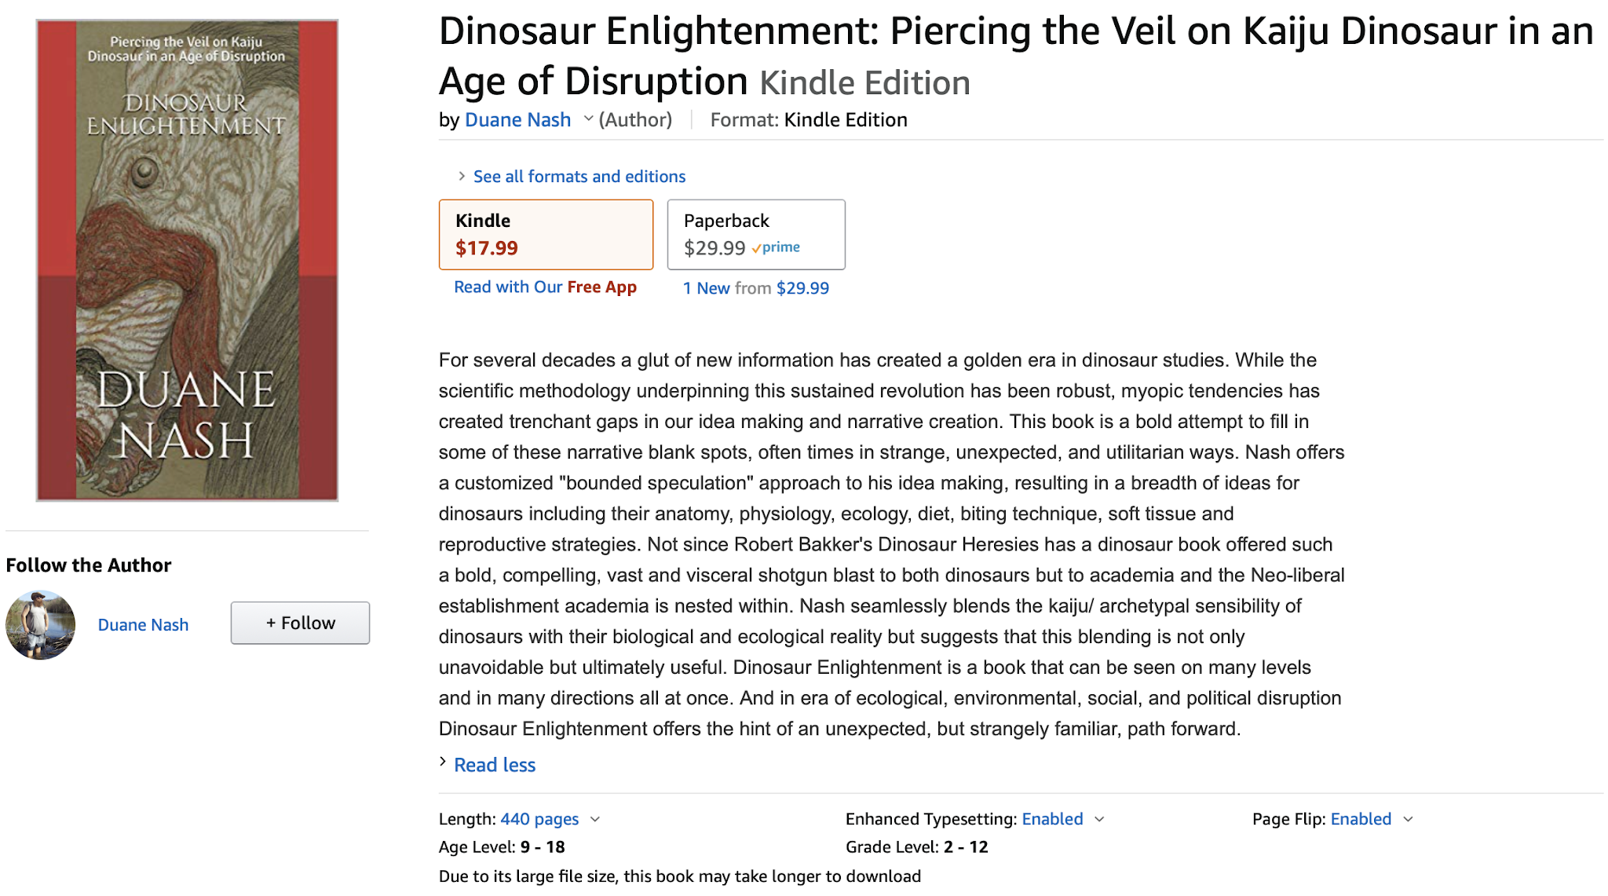Click Duane Nash name in Follow the Author
1608x896 pixels.
click(x=143, y=625)
